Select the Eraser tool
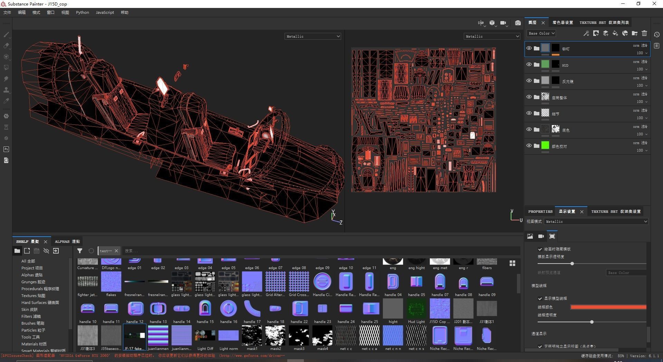The image size is (663, 362). pos(6,46)
